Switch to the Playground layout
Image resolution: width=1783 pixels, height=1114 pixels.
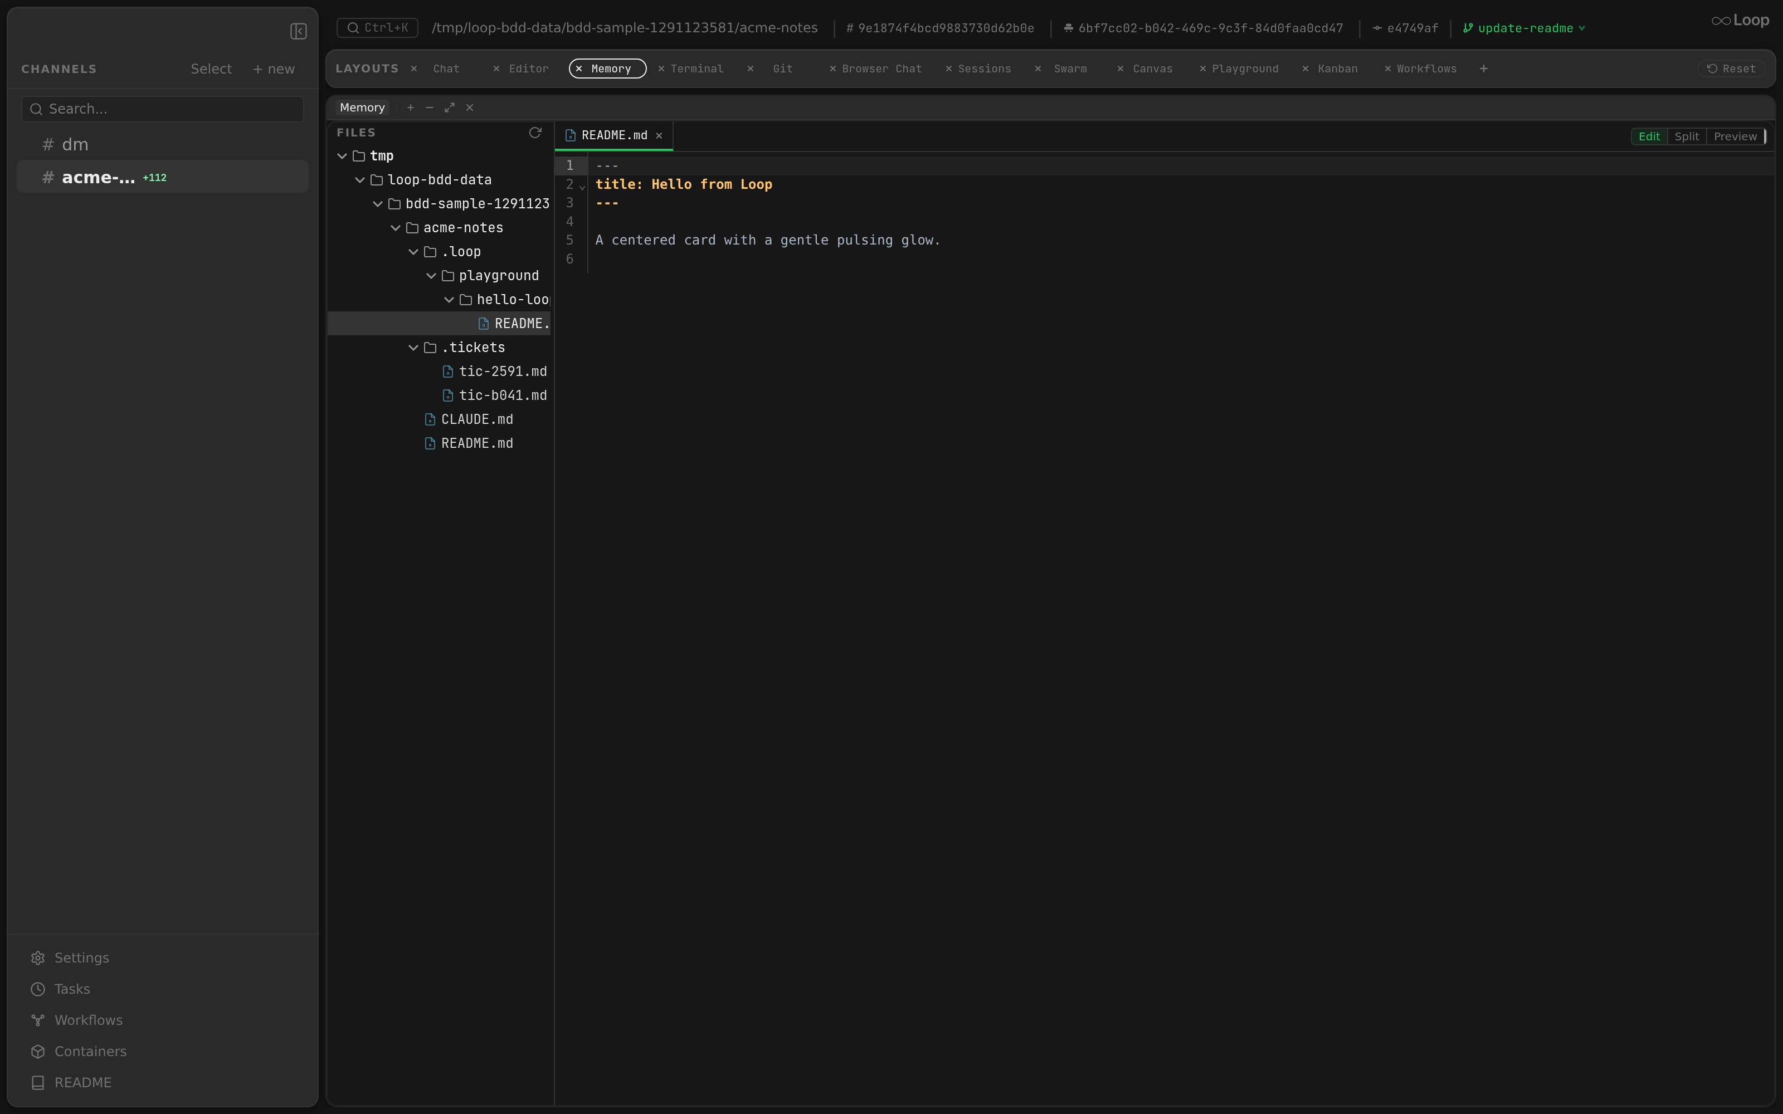[x=1244, y=69]
